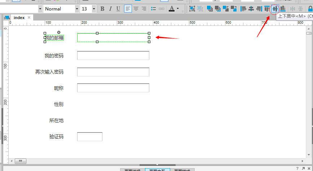Click the small 验证码 input box

89,137
